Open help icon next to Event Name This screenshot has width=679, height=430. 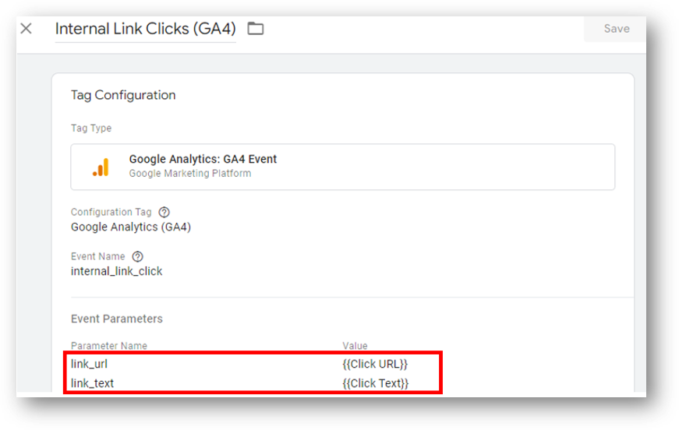click(138, 256)
